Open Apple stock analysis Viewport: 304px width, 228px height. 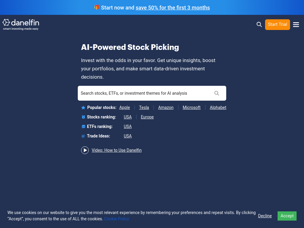click(x=125, y=107)
